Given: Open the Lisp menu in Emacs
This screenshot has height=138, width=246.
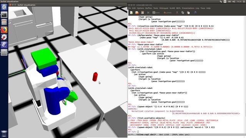Looking at the screenshot, I should (197, 8).
